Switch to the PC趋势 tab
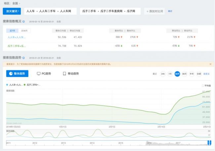Image resolution: width=215 pixels, height=151 pixels. [x=44, y=74]
